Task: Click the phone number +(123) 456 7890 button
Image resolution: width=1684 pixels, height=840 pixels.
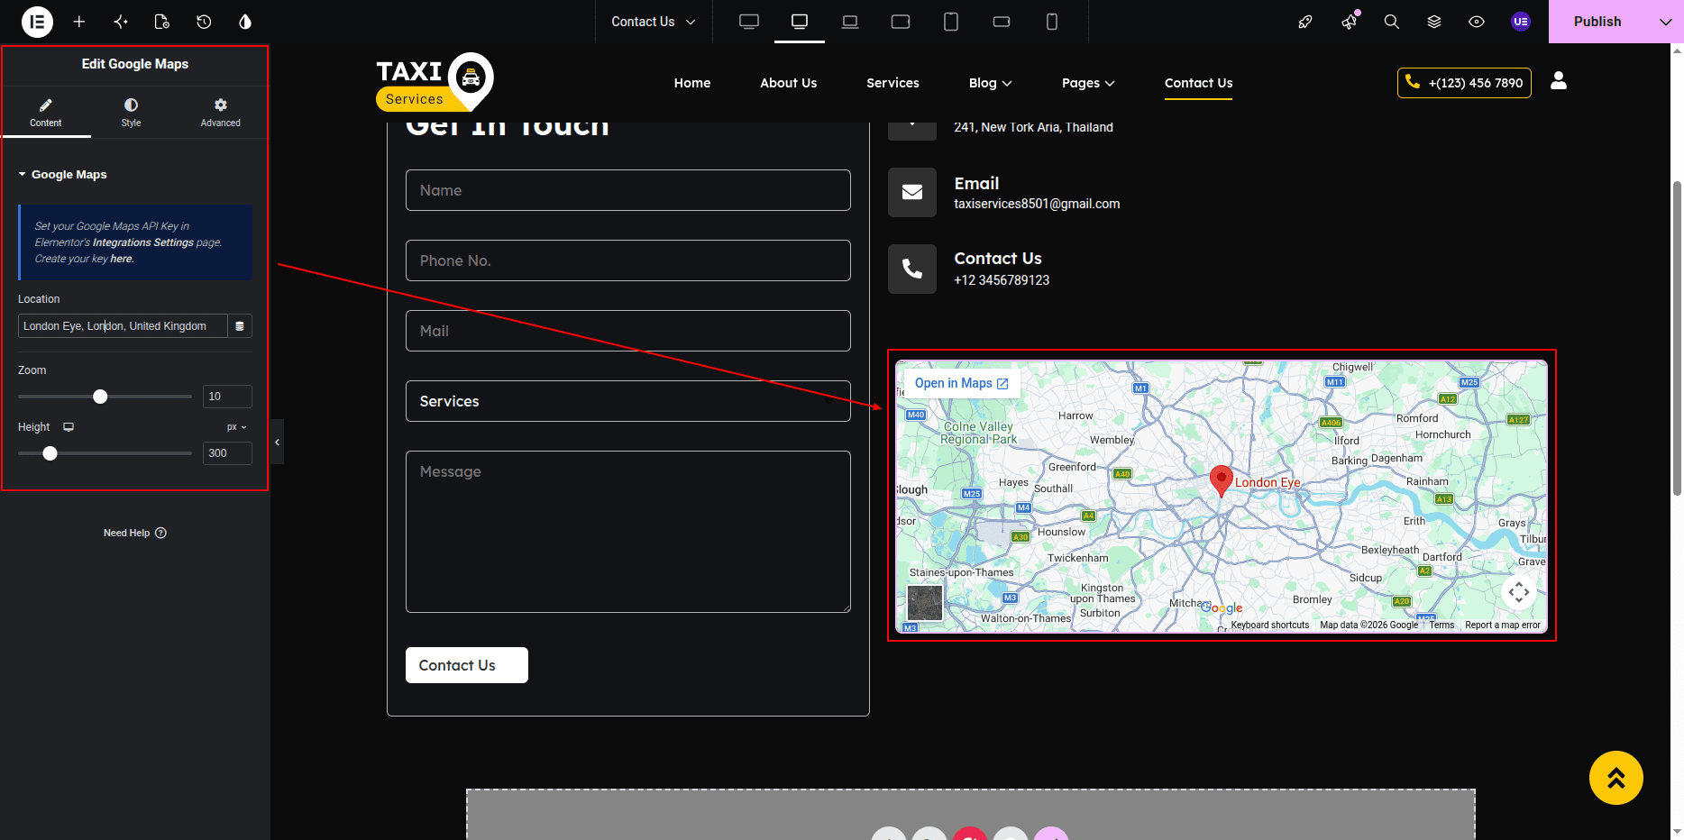Action: 1464,83
